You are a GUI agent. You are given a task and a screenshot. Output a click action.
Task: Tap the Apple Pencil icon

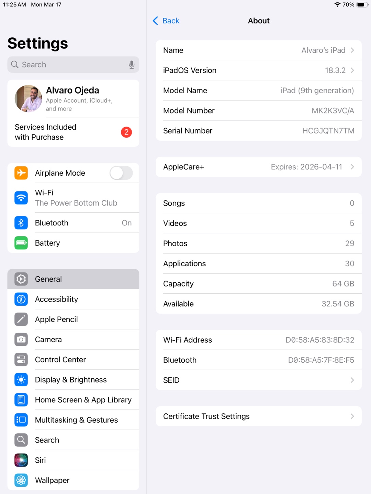[21, 319]
